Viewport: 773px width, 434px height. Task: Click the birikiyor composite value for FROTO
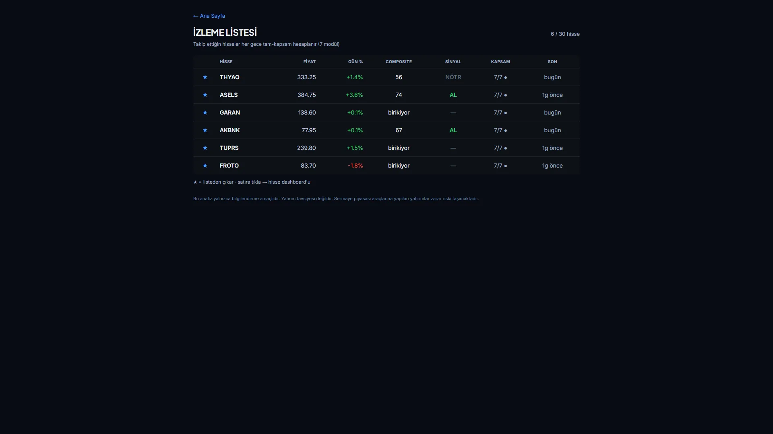[399, 166]
